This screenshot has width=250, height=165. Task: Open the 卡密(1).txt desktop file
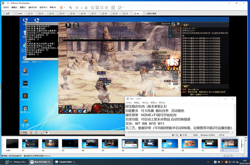37,62
